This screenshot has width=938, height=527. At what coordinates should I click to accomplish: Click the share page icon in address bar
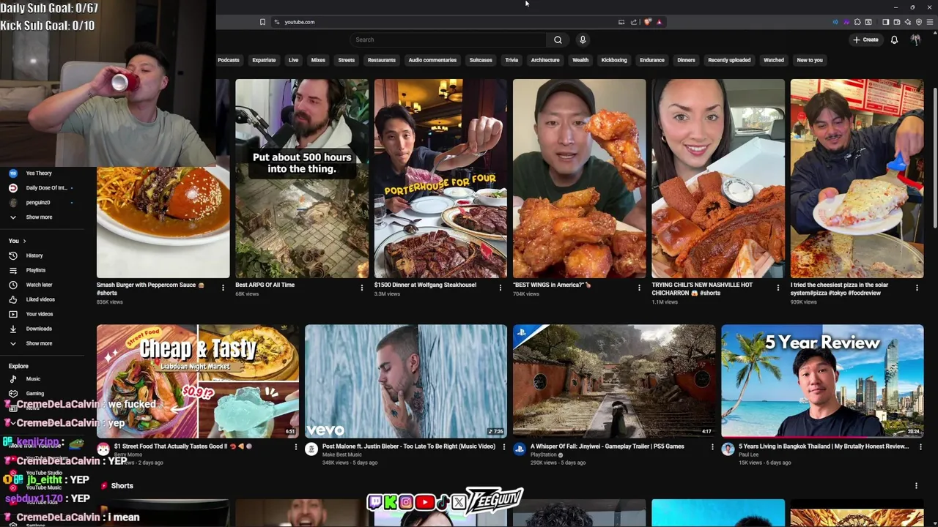(x=634, y=22)
